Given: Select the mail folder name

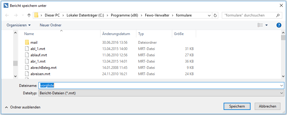Looking at the screenshot, I should pyautogui.click(x=34, y=43).
